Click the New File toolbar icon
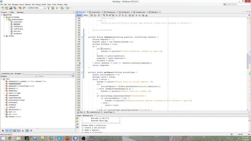 (x=3, y=8)
